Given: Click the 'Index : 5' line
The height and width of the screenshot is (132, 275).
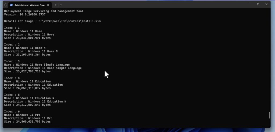Looking at the screenshot, I should [x=12, y=95].
